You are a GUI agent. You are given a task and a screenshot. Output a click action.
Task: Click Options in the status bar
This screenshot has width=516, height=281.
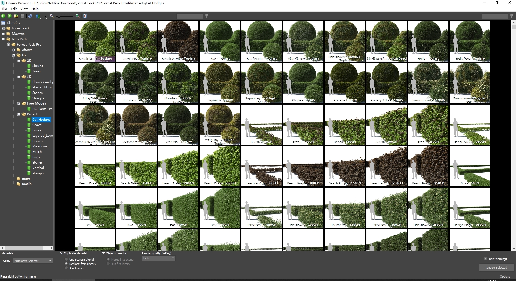click(x=505, y=276)
